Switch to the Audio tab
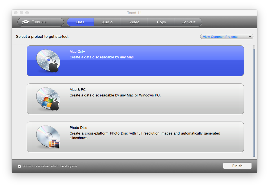269x187 pixels. [107, 22]
